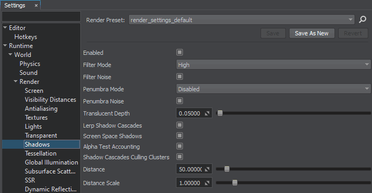Enable the Filter Noise checkbox
The width and height of the screenshot is (372, 193).
[x=180, y=76]
